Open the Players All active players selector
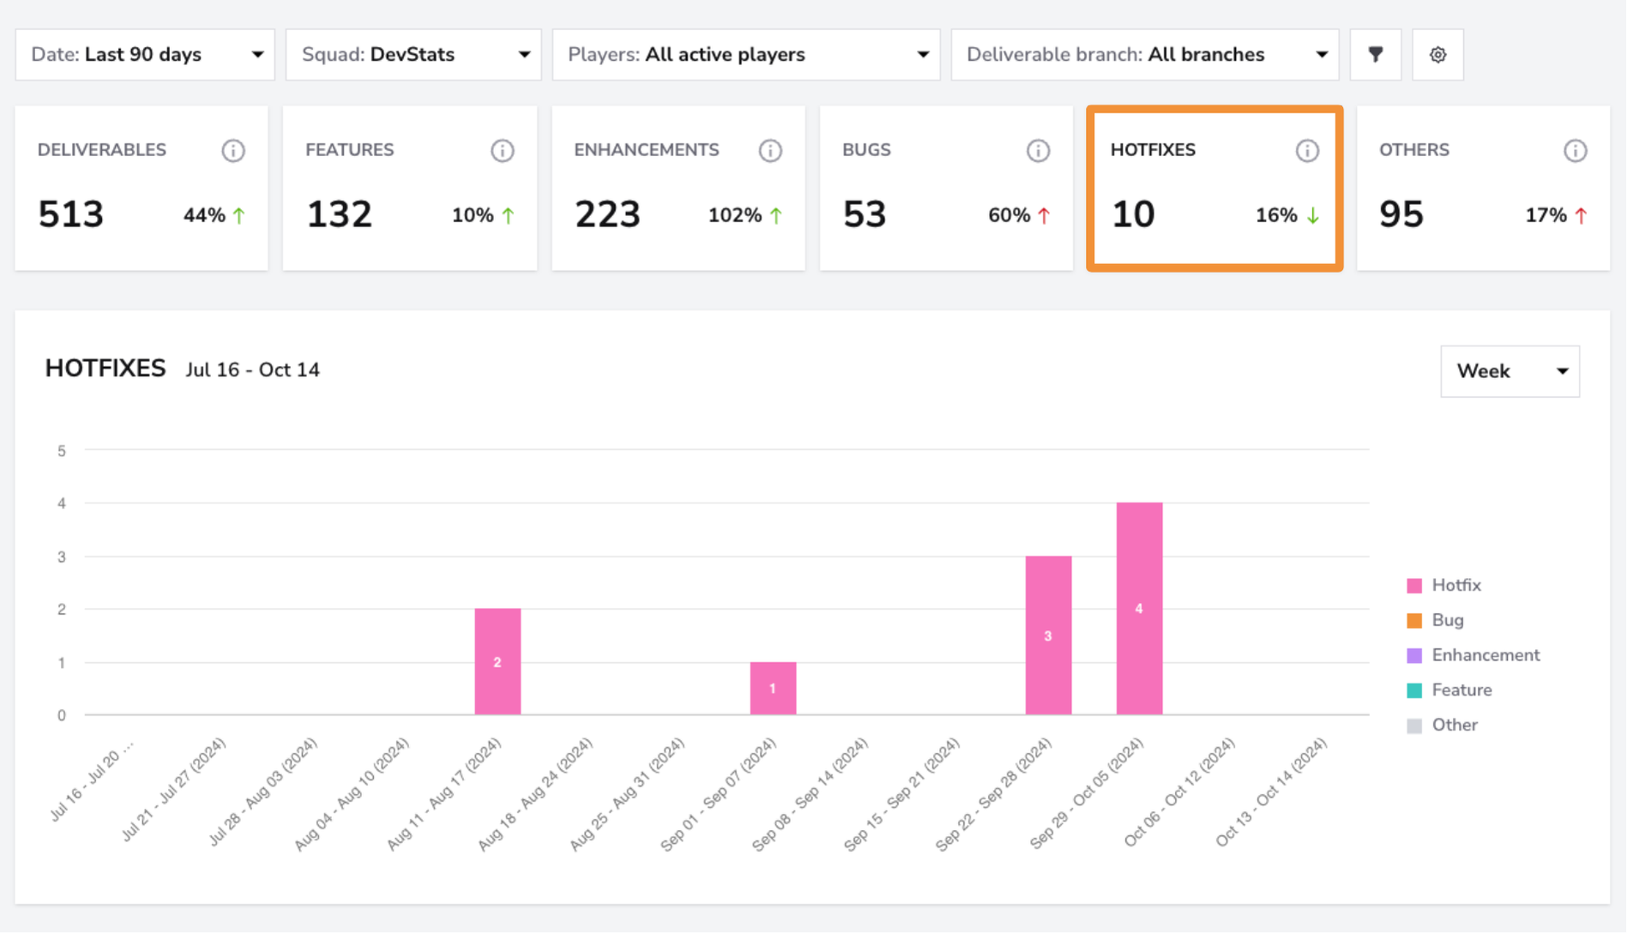 (746, 55)
